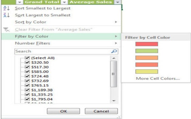Viewport: 191px width, 119px height.
Task: Uncheck the $1,795.04 value
Action: pos(27,99)
